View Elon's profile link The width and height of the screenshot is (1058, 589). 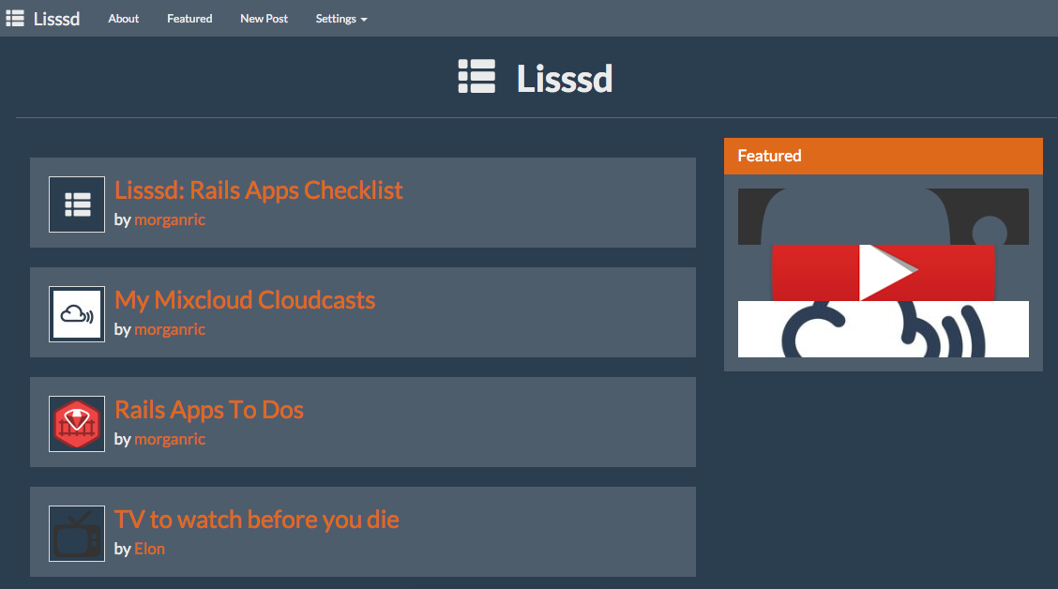click(x=150, y=549)
